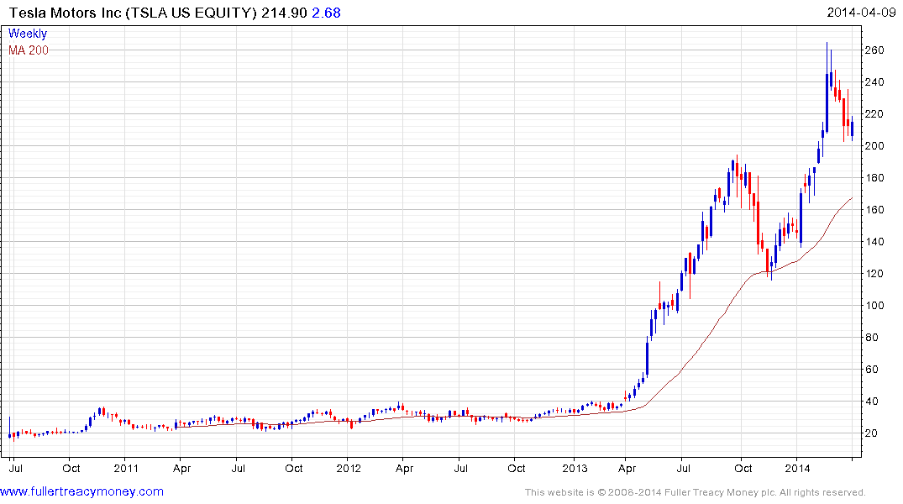
Task: Select the 260 price axis label
Action: click(874, 50)
